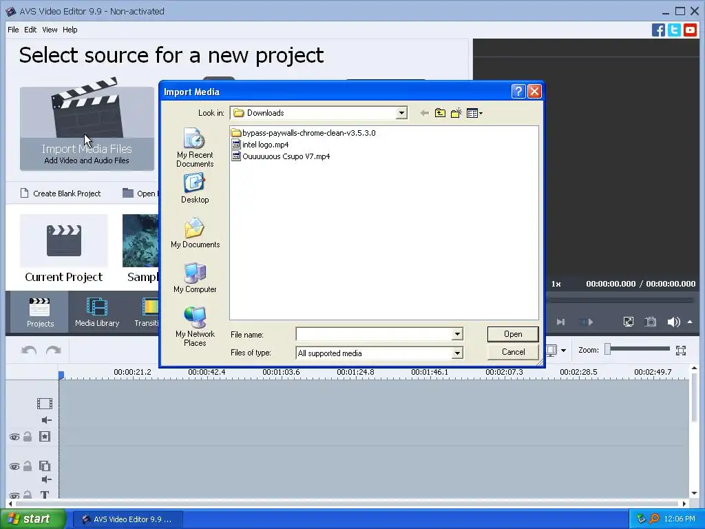Select Ouuuuuous Csupo V7.mp4 file

coord(281,156)
